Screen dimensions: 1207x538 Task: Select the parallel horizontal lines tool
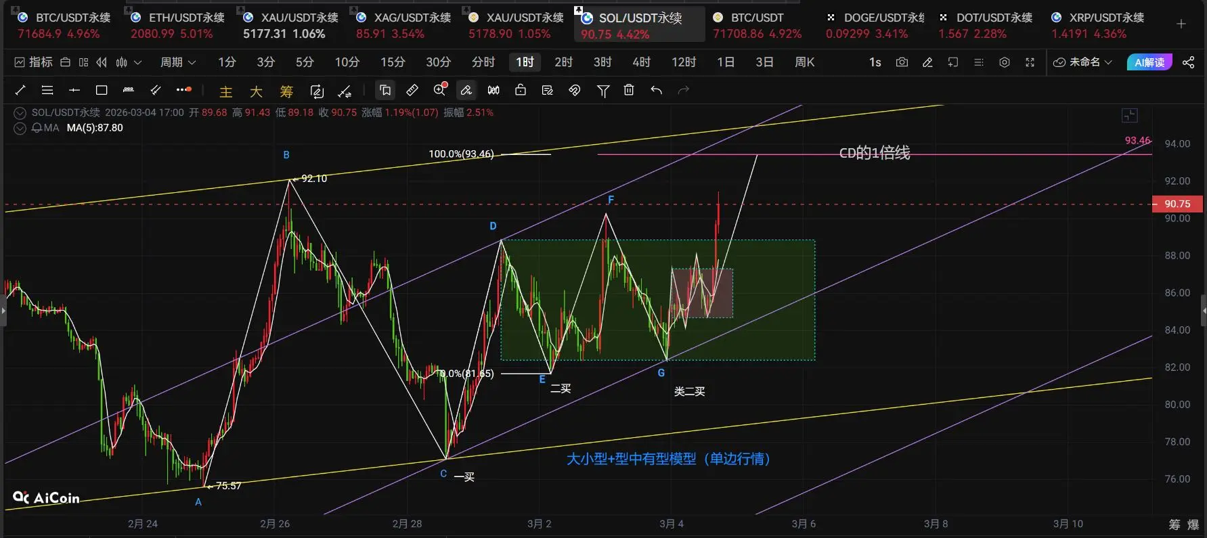tap(47, 90)
